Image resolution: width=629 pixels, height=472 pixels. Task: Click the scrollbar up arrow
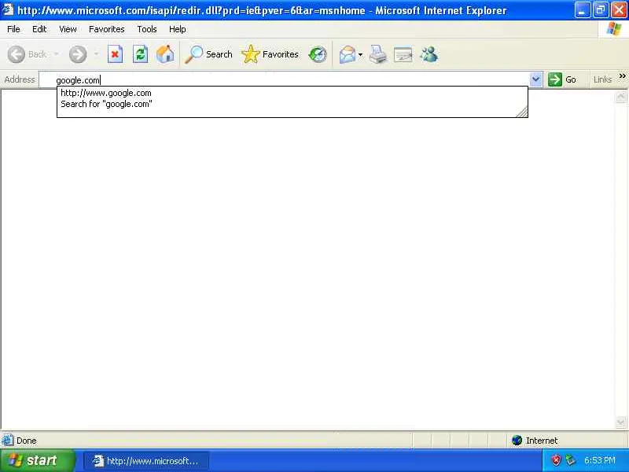(620, 97)
